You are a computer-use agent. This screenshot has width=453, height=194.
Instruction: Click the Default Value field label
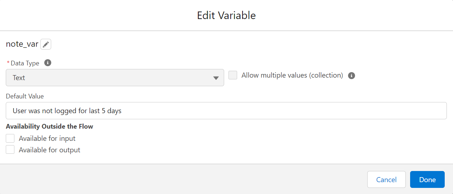point(25,96)
